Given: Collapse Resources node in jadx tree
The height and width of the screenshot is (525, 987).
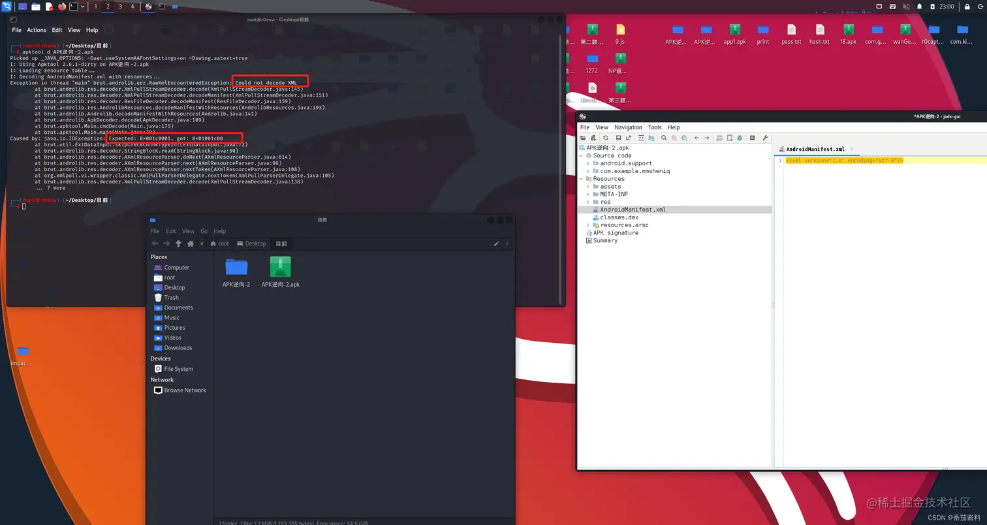Looking at the screenshot, I should [581, 179].
